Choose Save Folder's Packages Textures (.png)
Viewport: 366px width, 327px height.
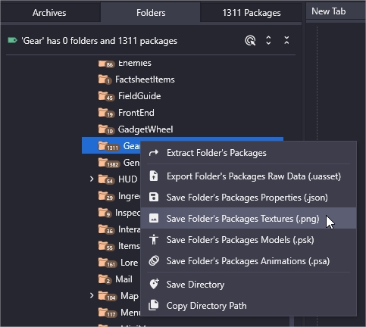click(249, 219)
